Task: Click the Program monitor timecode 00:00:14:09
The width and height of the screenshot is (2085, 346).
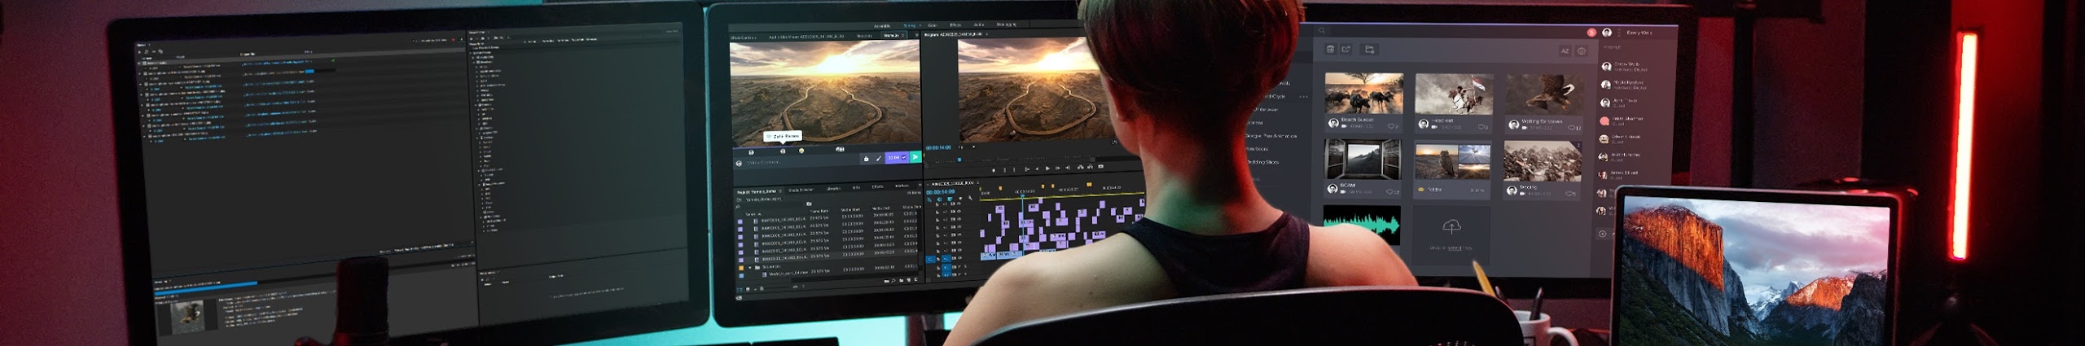Action: (x=938, y=148)
